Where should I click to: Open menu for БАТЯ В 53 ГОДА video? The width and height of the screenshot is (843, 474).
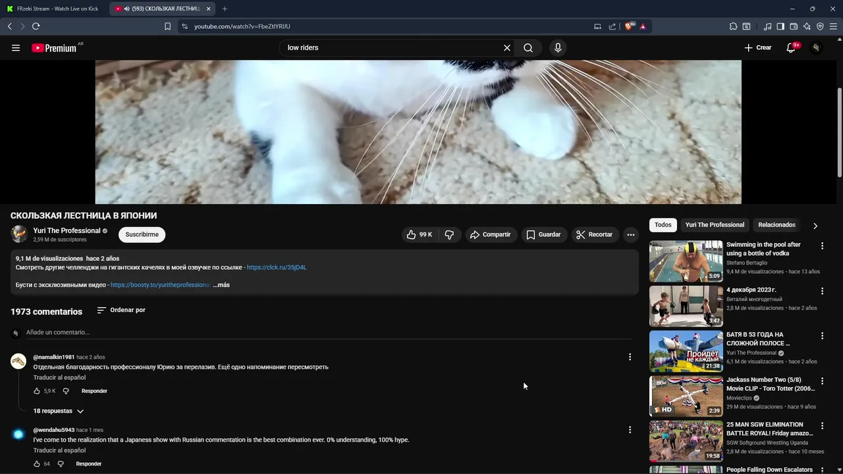click(x=822, y=336)
